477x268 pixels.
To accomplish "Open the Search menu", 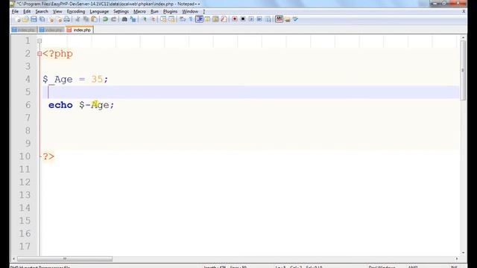I will pos(42,12).
